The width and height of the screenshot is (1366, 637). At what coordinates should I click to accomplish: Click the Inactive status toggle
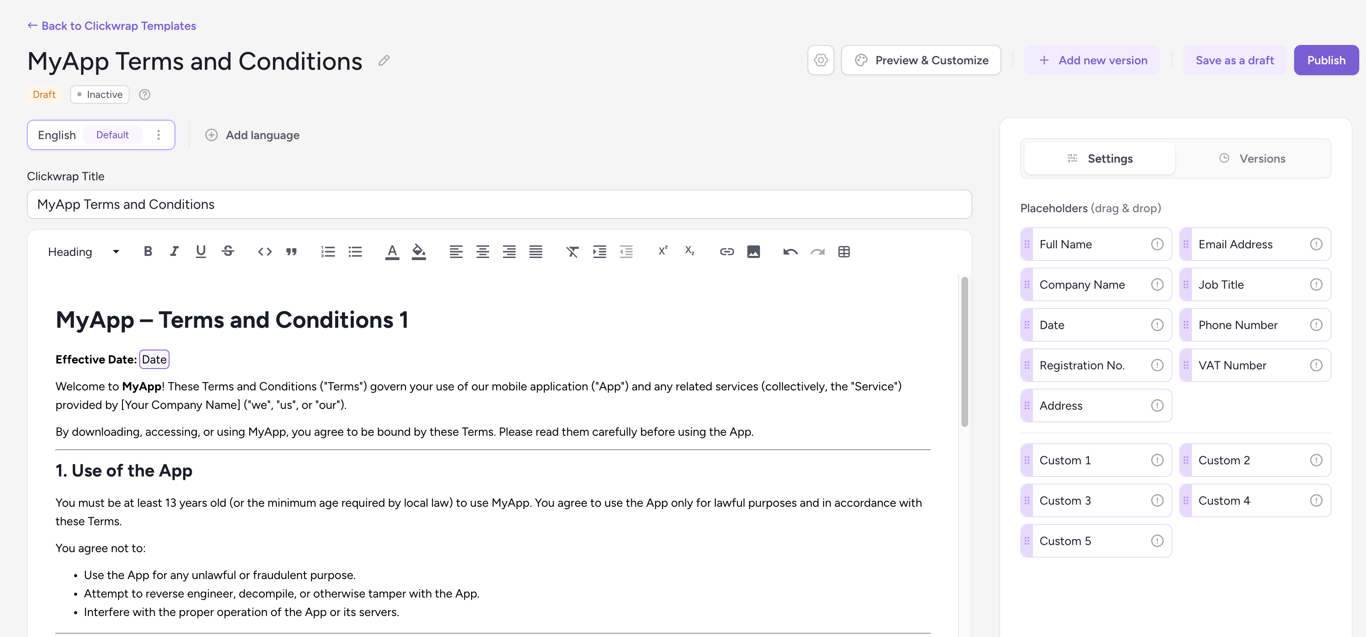coord(99,94)
